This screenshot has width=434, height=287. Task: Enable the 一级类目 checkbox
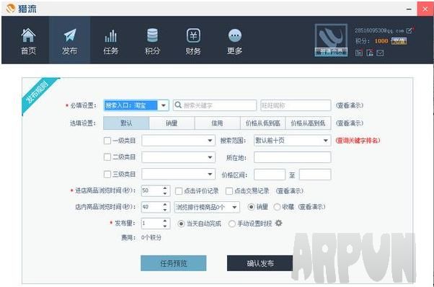[107, 141]
